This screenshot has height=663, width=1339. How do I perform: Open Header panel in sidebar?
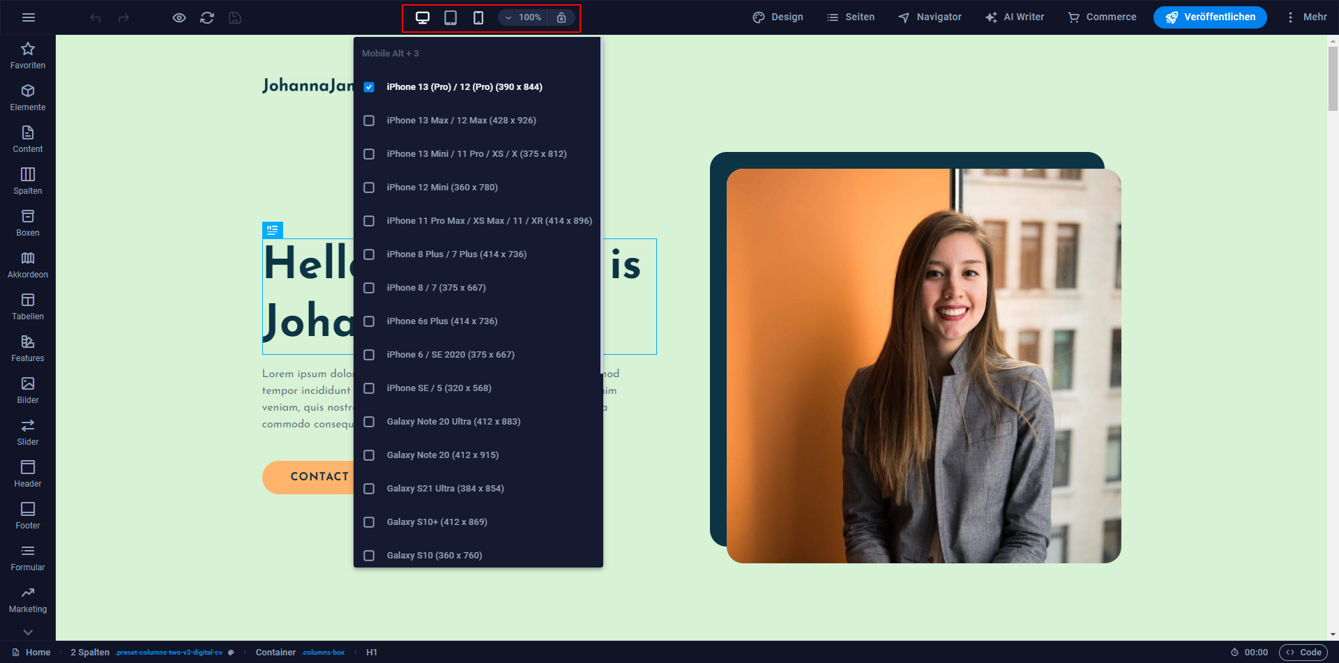28,474
